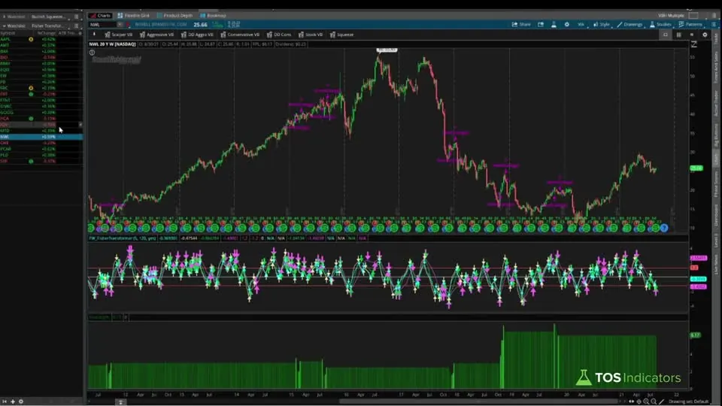Click yellow signal dot on AAPL row
This screenshot has height=406, width=722.
[31, 39]
